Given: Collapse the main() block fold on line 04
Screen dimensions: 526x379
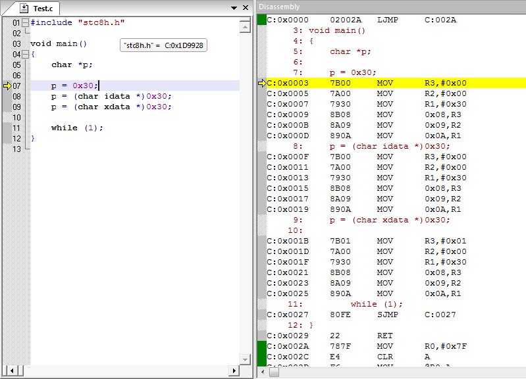Looking at the screenshot, I should tap(25, 55).
